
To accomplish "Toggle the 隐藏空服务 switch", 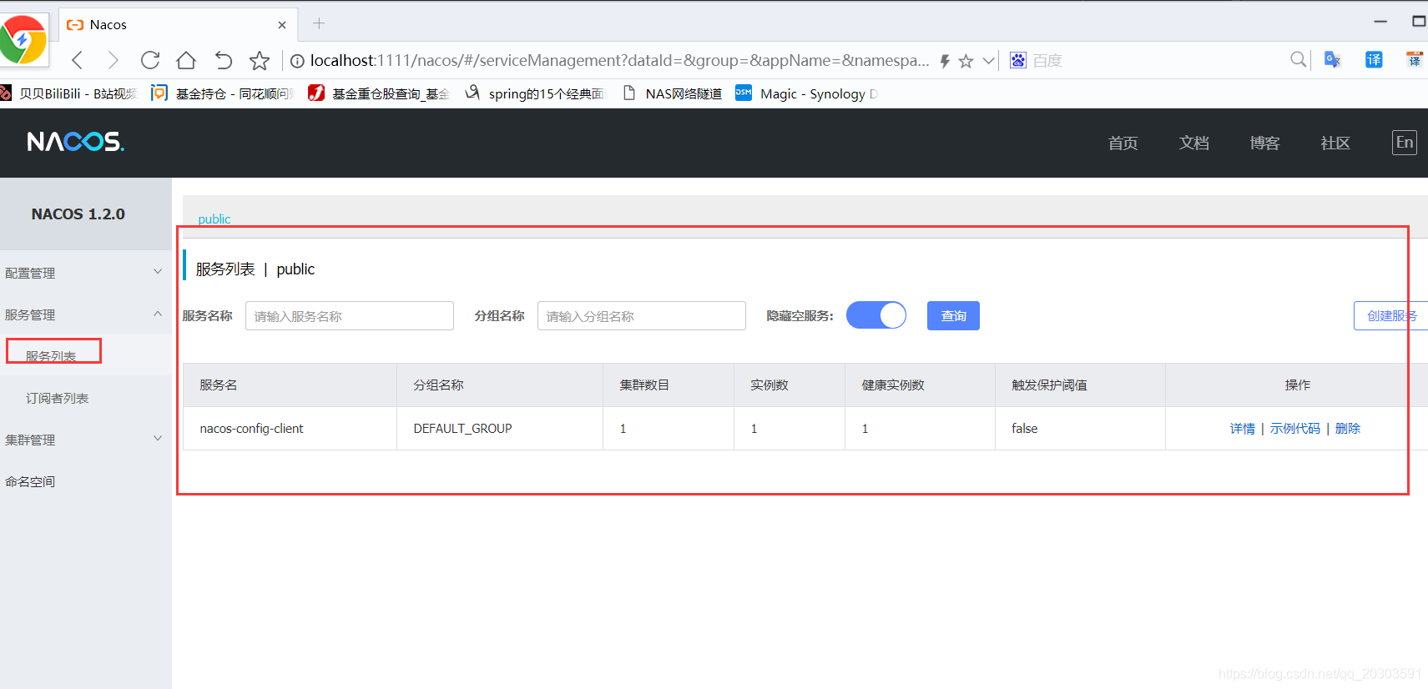I will tap(876, 315).
